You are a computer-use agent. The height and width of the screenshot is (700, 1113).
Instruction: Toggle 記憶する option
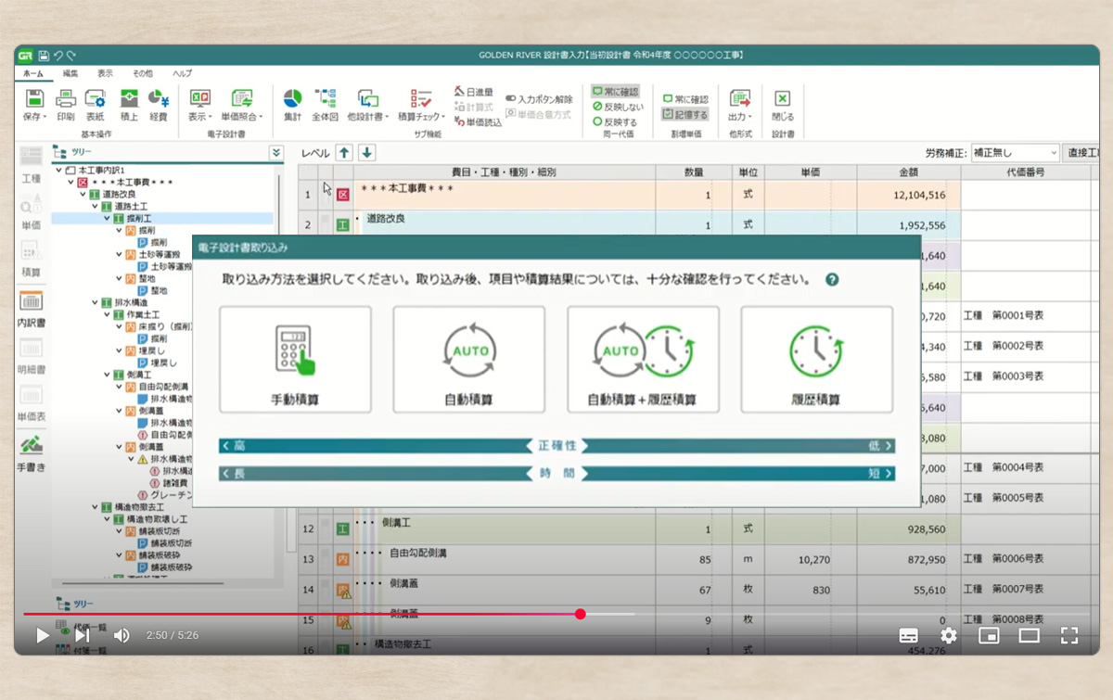point(685,114)
